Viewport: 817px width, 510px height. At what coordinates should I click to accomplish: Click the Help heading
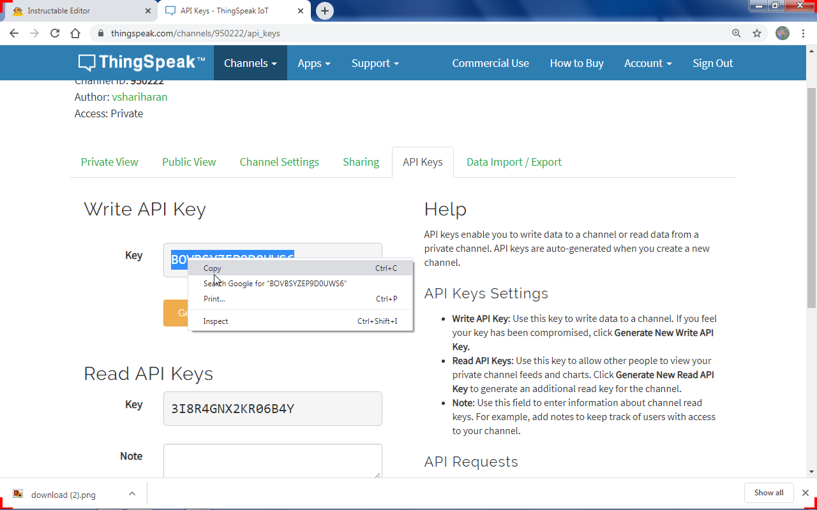446,209
